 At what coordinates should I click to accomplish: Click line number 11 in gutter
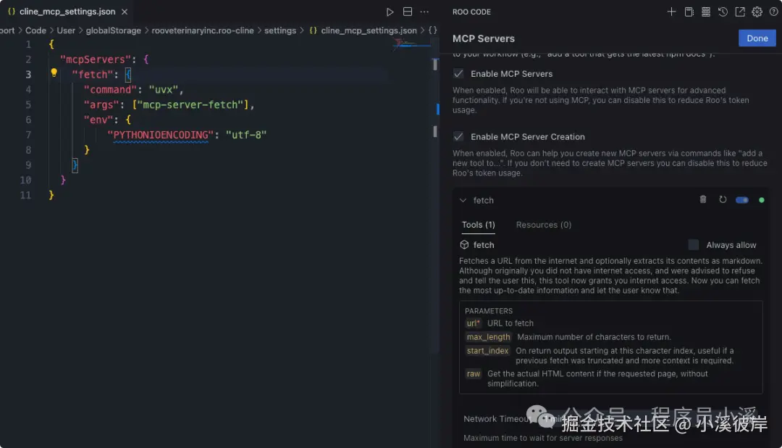(x=25, y=195)
